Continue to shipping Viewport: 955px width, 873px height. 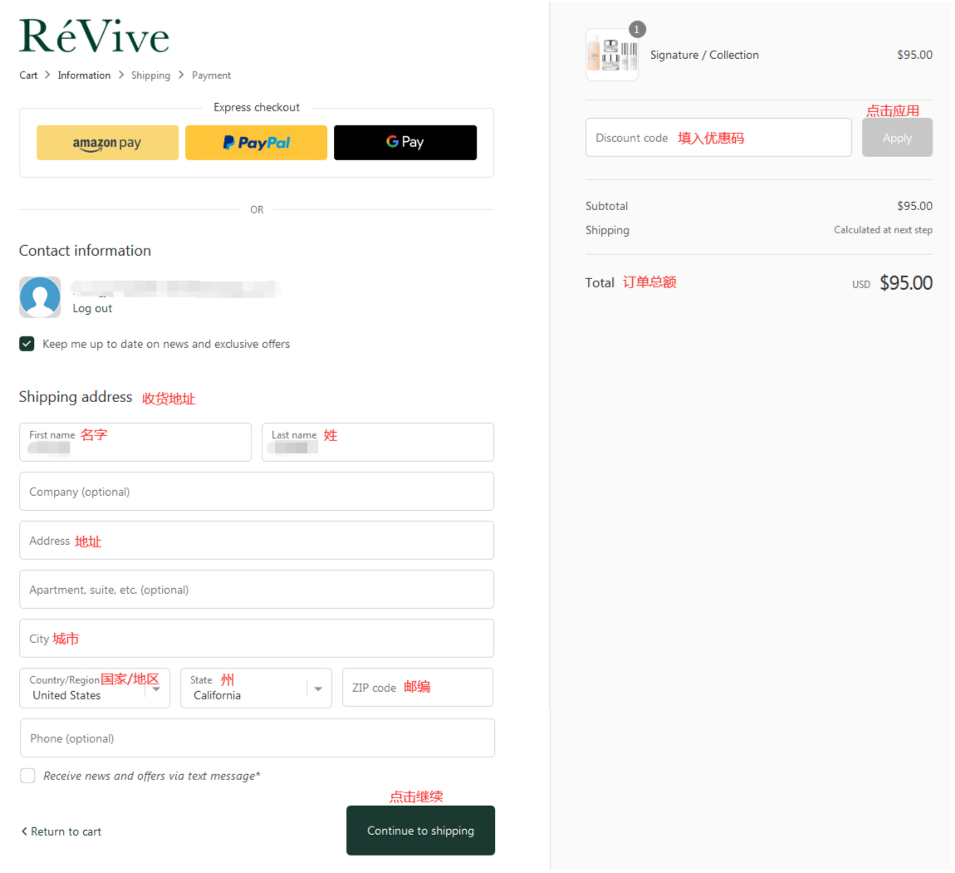tap(421, 831)
